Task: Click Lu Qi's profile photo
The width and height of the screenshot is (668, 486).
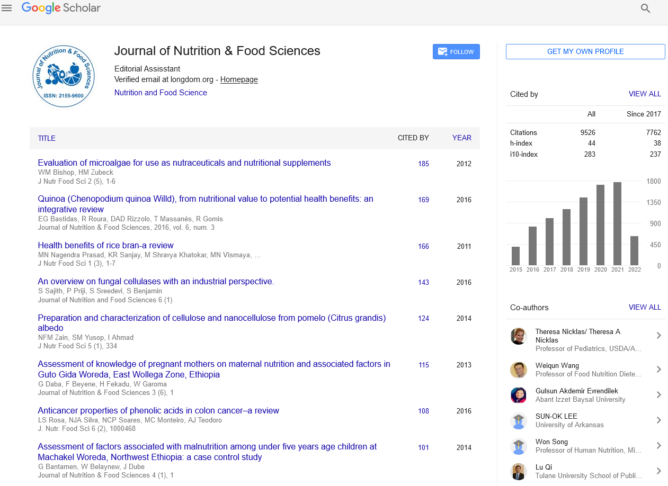Action: (x=518, y=472)
